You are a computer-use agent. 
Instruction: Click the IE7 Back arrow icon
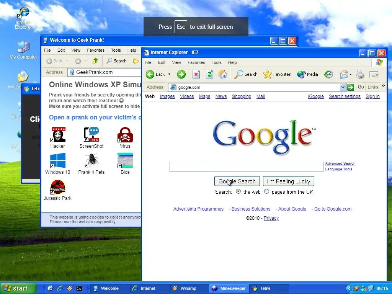[150, 74]
